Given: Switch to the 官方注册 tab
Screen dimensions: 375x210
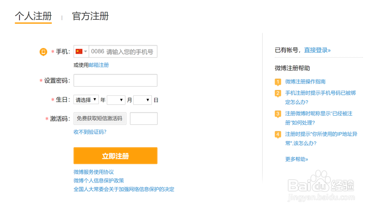Looking at the screenshot, I should click(x=90, y=16).
